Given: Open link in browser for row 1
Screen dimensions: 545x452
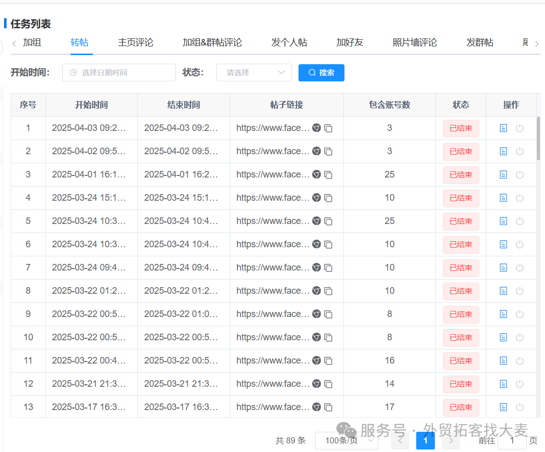Looking at the screenshot, I should (316, 128).
